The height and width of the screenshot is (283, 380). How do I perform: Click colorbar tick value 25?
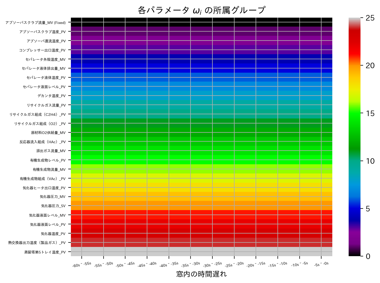[370, 18]
